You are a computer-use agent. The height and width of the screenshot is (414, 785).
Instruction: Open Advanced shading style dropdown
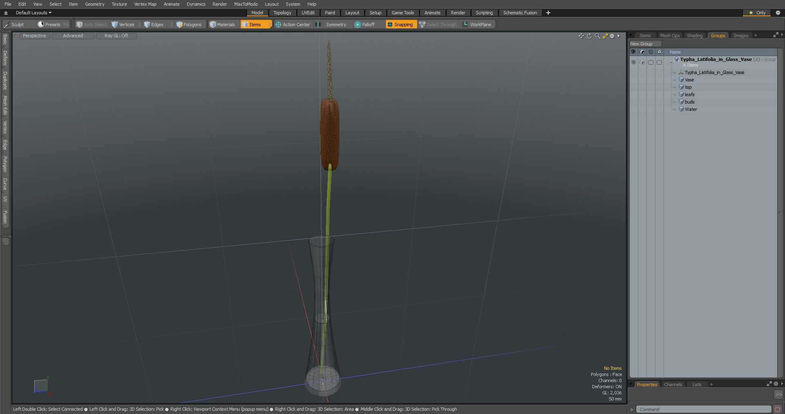[73, 36]
